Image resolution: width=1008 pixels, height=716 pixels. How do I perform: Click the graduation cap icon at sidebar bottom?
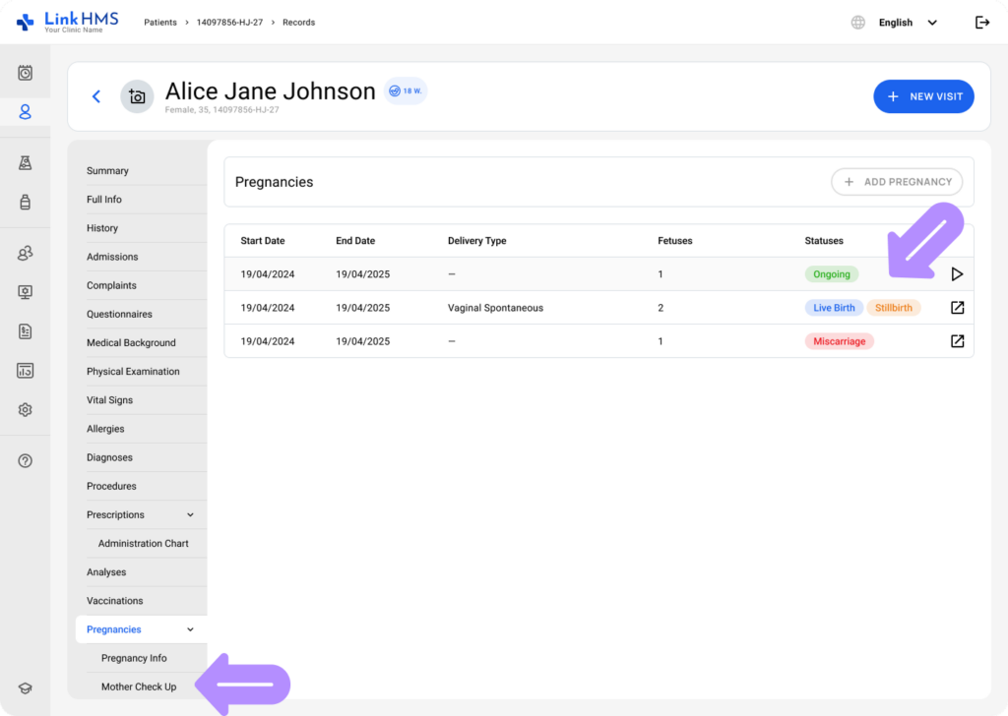click(26, 688)
